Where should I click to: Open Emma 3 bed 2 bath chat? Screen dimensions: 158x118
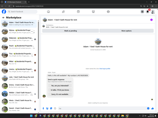coord(19,86)
